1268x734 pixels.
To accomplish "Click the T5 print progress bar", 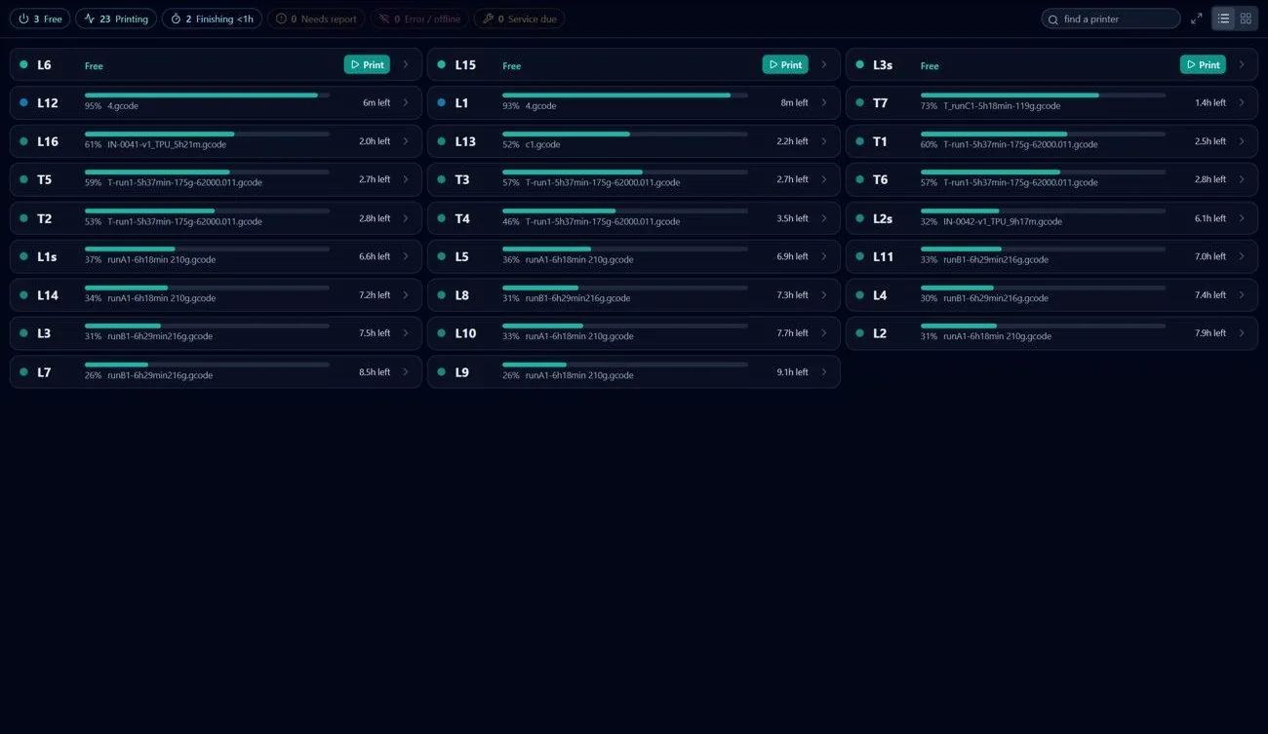I will pyautogui.click(x=207, y=172).
